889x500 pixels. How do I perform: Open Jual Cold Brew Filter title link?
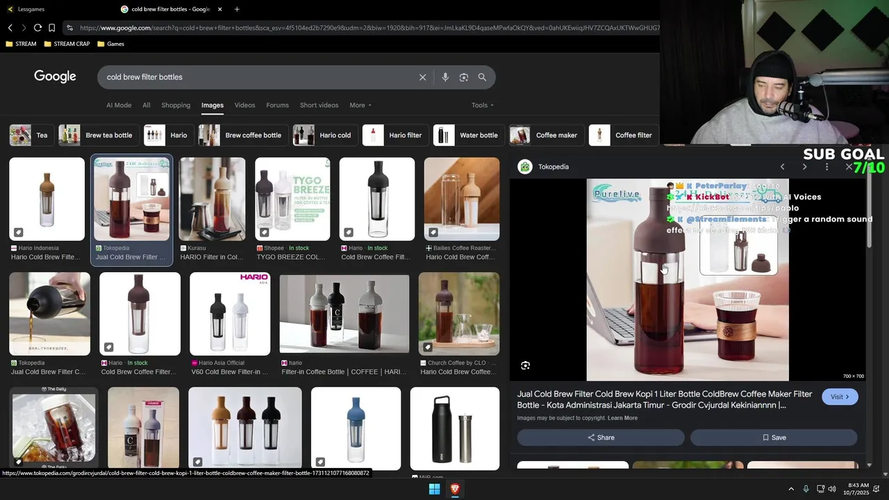click(665, 399)
